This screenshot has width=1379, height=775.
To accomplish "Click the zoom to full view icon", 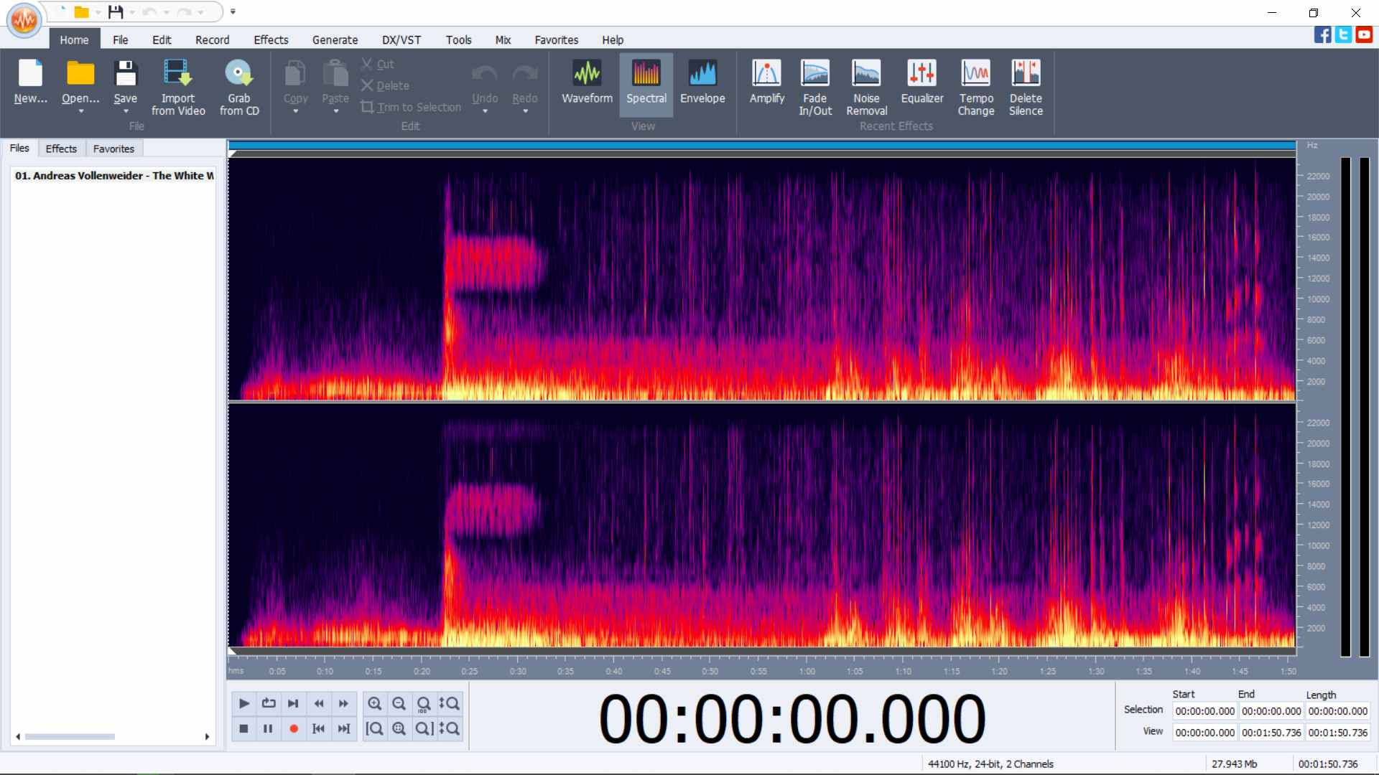I will click(399, 728).
